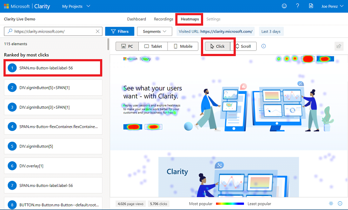Click the Clarity logo in heatmap preview
This screenshot has width=348, height=210.
[x=137, y=59]
